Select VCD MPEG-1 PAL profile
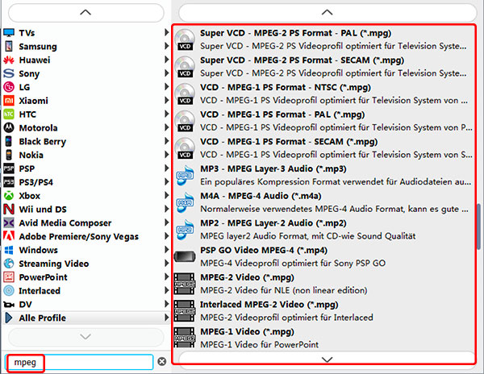 [323, 121]
